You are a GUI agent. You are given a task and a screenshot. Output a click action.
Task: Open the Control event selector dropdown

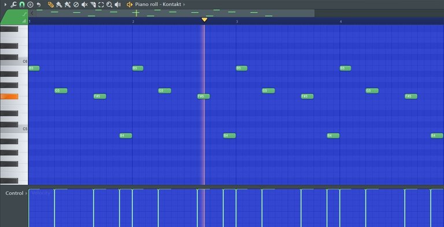[27, 193]
